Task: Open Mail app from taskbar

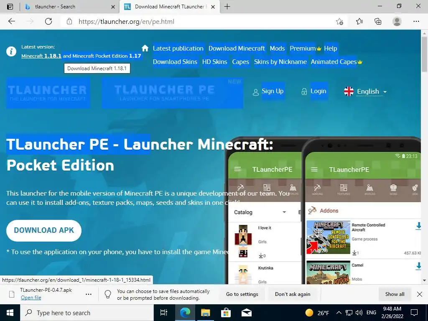Action: coord(247,313)
